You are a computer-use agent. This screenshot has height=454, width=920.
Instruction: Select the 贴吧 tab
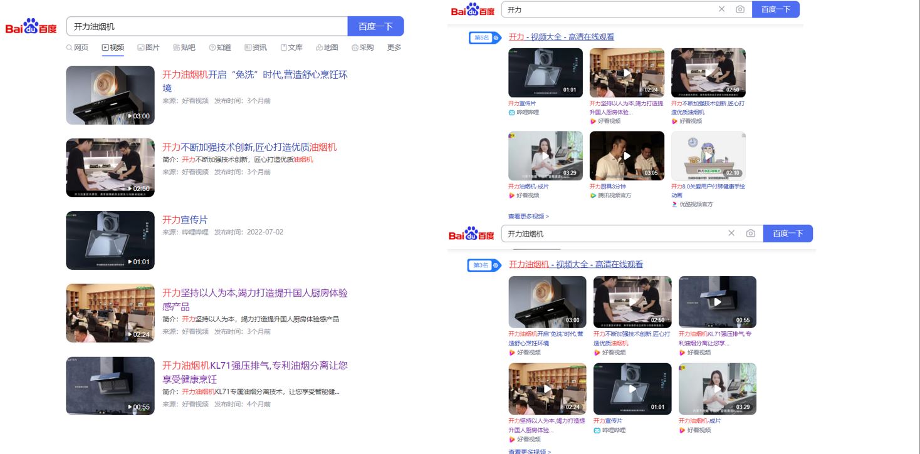point(184,48)
